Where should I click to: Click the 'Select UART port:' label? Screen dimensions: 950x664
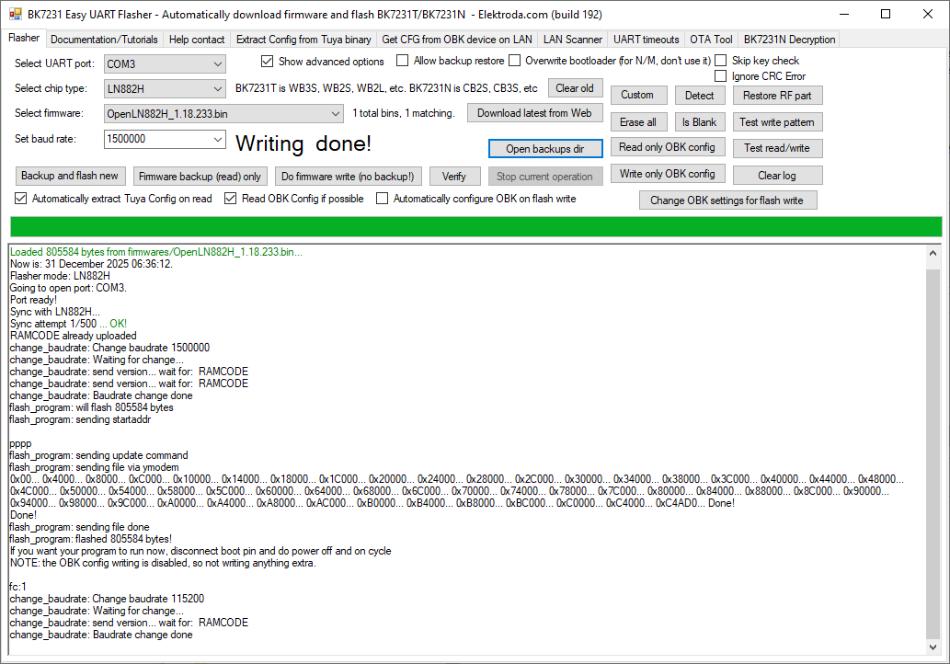(x=54, y=63)
